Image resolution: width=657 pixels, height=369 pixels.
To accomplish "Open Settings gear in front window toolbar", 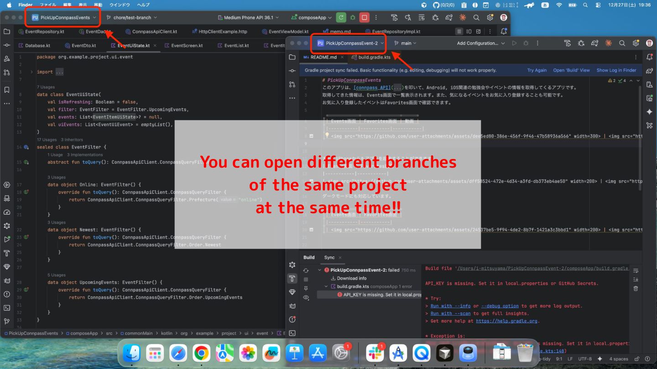I will point(636,43).
